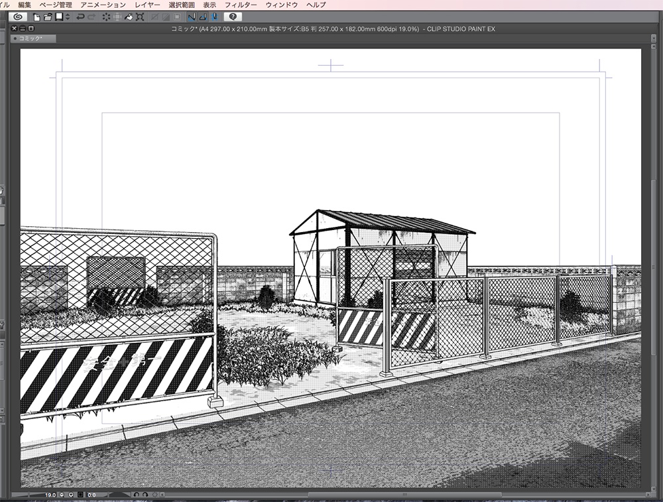663x502 pixels.
Task: Save the document with the disk icon
Action: pos(59,17)
